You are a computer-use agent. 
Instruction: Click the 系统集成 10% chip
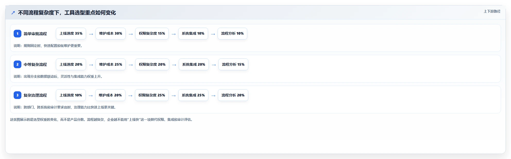tap(193, 34)
